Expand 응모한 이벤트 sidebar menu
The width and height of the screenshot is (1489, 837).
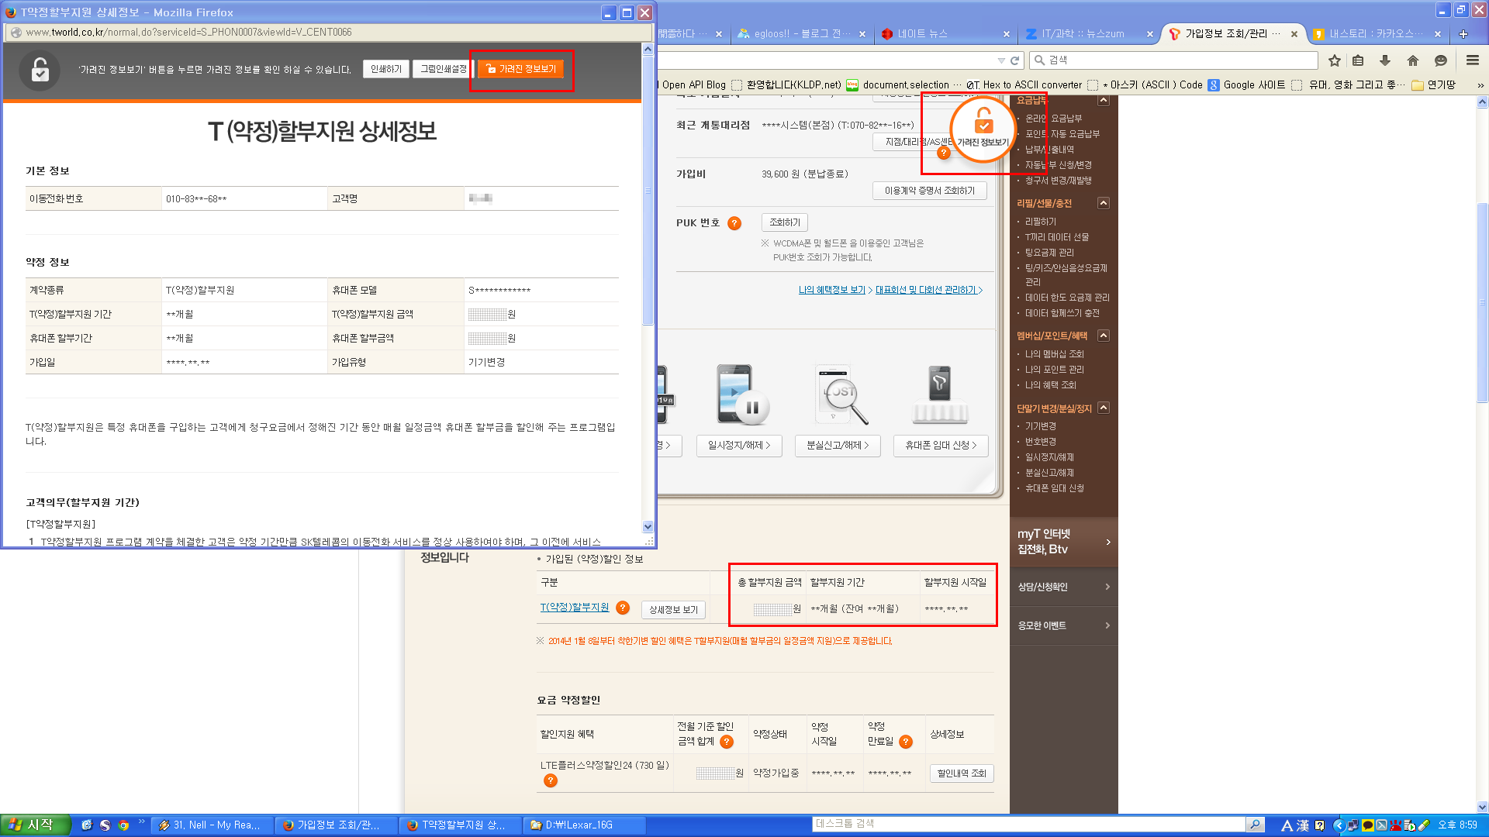point(1064,625)
